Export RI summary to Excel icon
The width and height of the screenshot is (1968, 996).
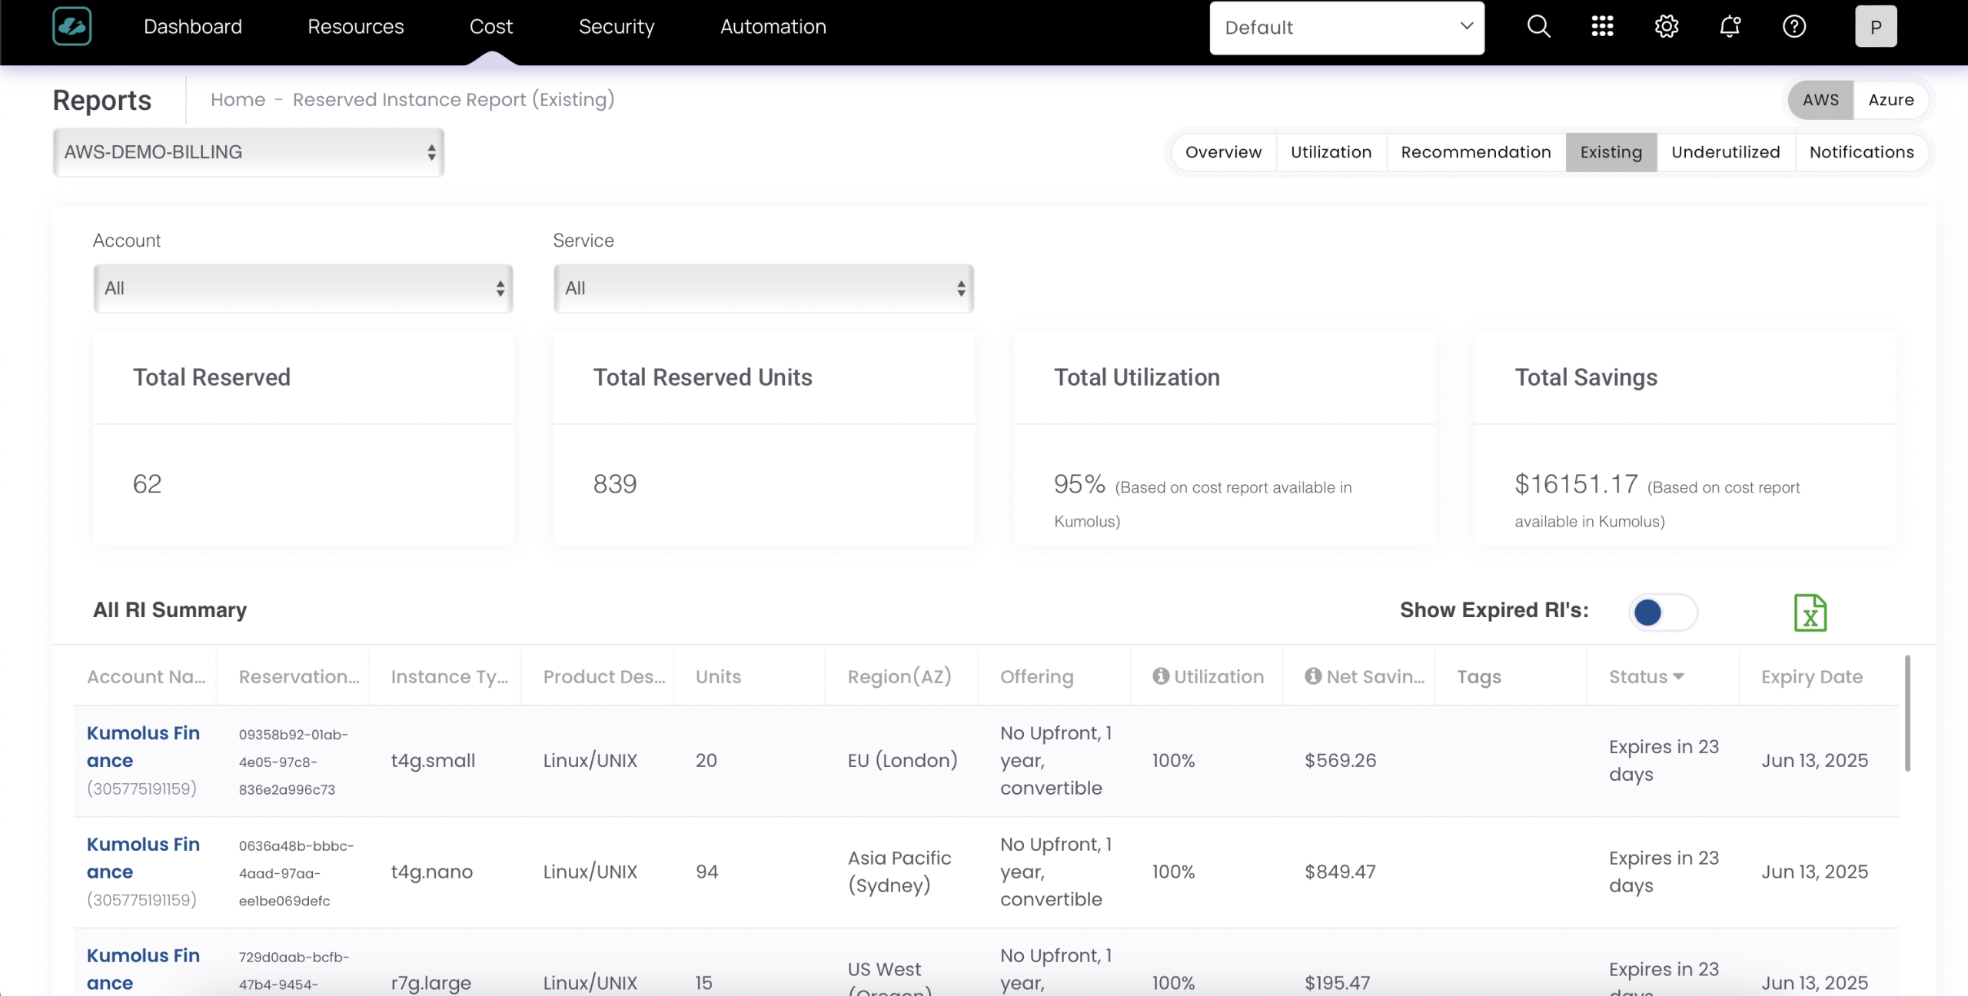1810,613
